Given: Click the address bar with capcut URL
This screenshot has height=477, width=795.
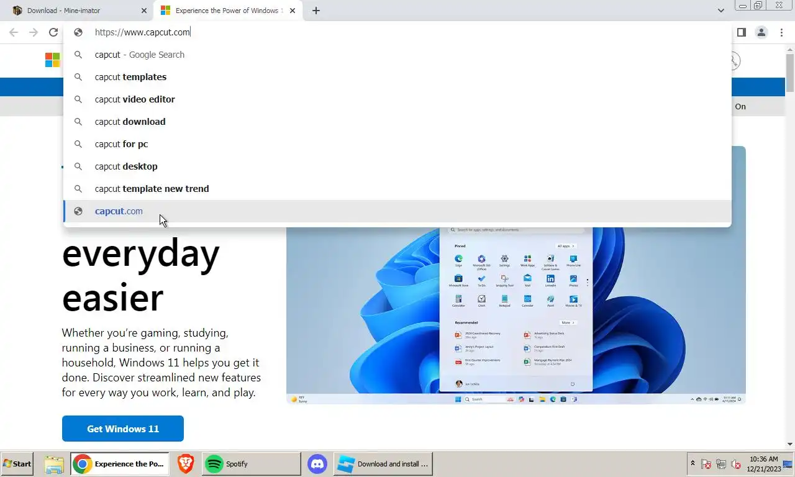Looking at the screenshot, I should 397,32.
